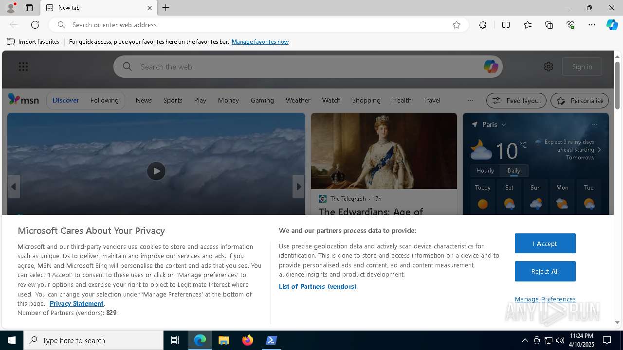Click Import favorites
The width and height of the screenshot is (623, 350).
point(33,42)
